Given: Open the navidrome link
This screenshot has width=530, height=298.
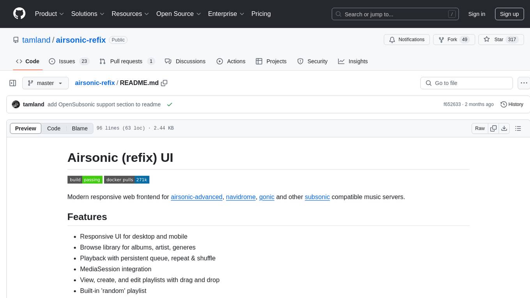Looking at the screenshot, I should (x=241, y=197).
